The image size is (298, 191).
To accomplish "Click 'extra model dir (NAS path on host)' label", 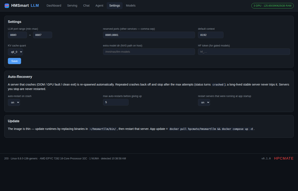I will (x=123, y=46).
